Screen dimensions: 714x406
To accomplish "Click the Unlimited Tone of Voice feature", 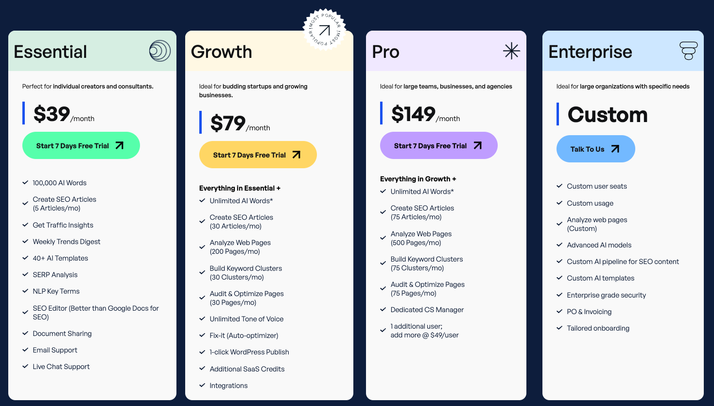I will (246, 319).
